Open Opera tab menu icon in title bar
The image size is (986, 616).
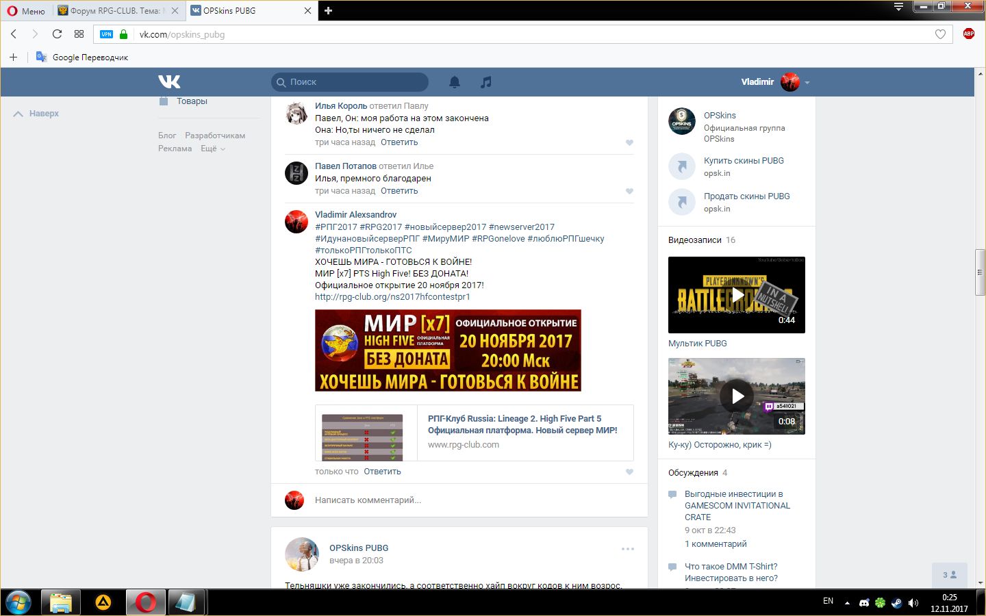[x=898, y=7]
